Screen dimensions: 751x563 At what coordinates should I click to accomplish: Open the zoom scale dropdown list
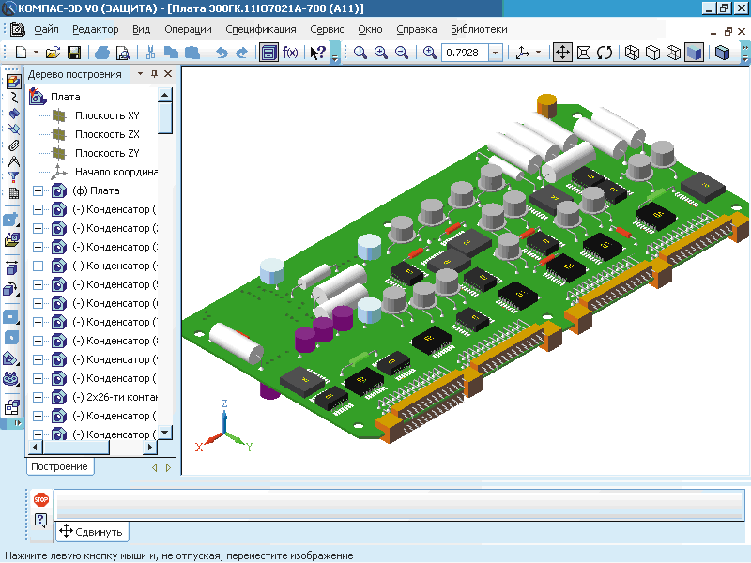tap(496, 53)
